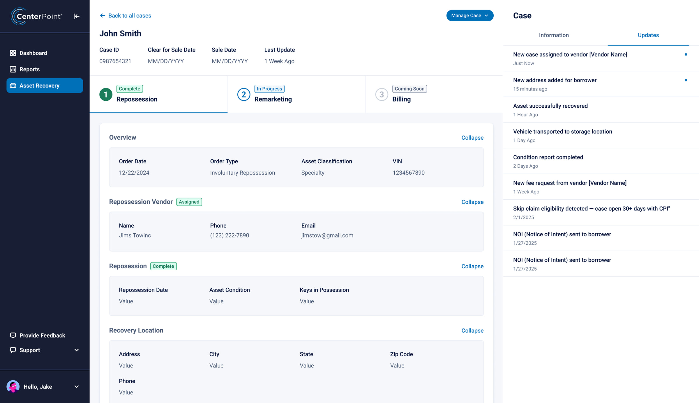
Task: Click unread dot on vendor assigned update
Action: (686, 54)
